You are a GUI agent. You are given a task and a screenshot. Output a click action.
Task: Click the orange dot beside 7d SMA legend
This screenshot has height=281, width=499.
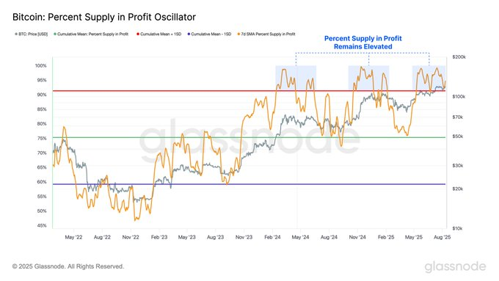[238, 34]
